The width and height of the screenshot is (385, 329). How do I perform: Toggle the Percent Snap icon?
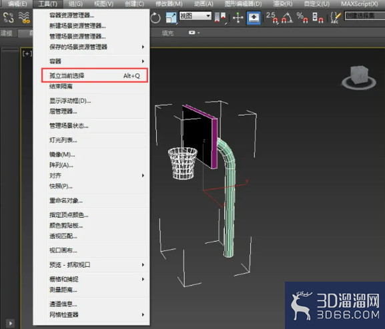click(302, 17)
